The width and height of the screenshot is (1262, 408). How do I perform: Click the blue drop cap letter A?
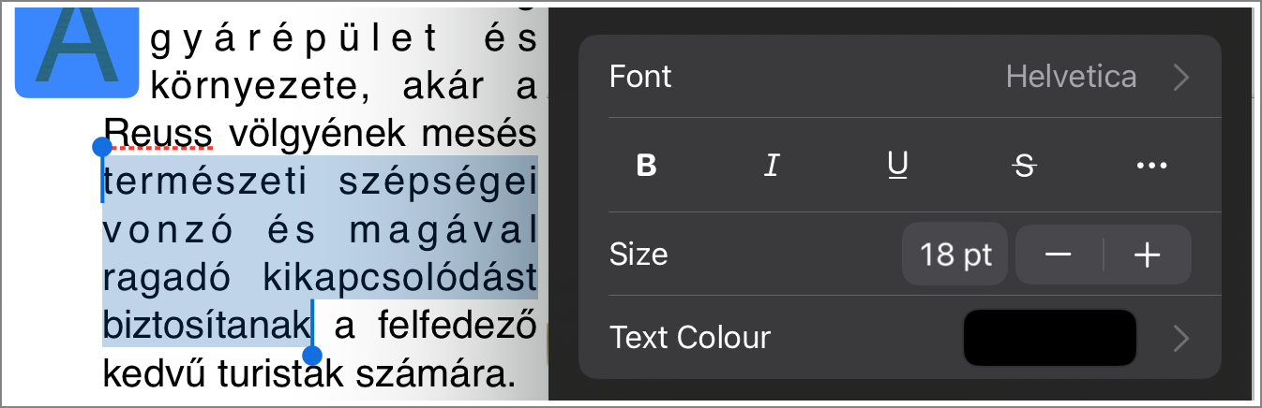77,49
